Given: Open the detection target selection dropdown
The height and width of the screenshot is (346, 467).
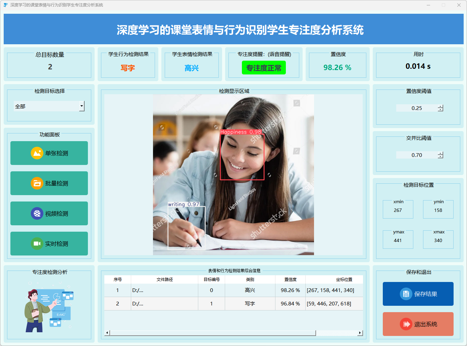Looking at the screenshot, I should [x=82, y=106].
